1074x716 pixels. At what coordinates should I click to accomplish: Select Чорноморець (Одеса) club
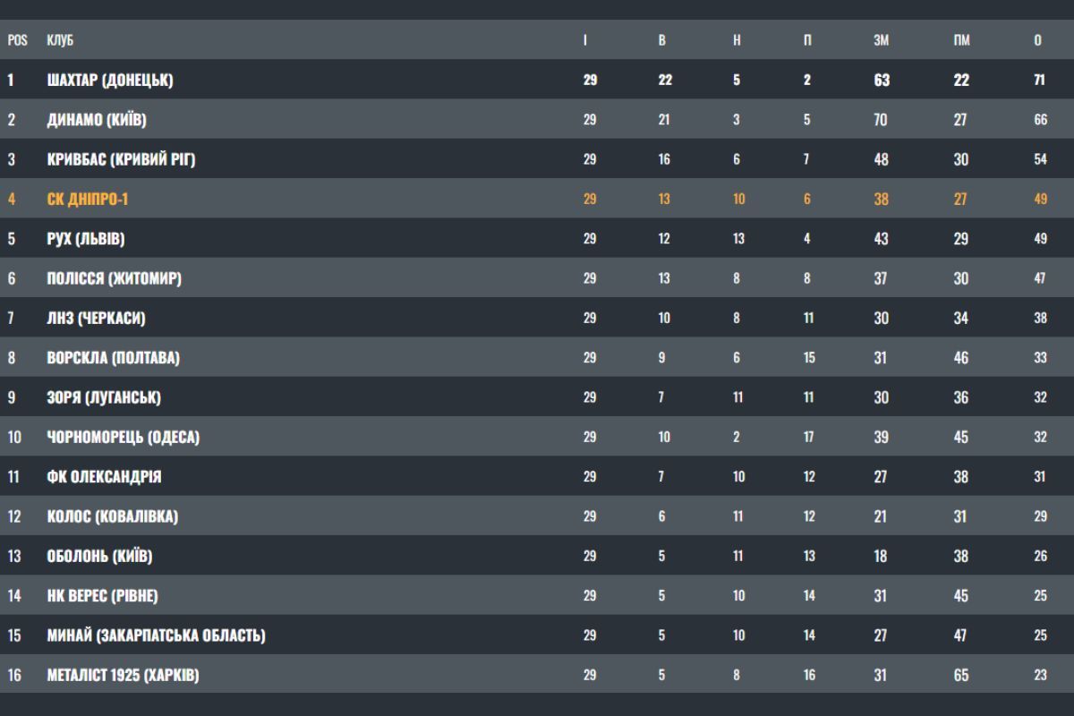[123, 438]
